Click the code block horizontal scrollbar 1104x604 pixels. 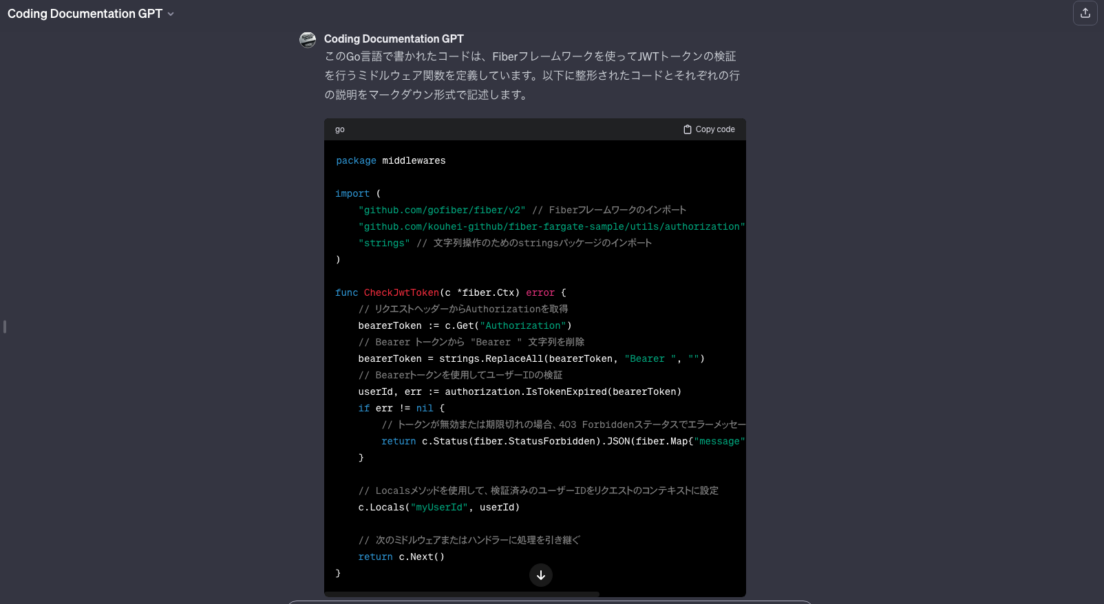(462, 594)
